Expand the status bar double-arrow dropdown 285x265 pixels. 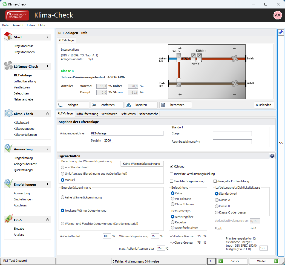pyautogui.click(x=211, y=261)
